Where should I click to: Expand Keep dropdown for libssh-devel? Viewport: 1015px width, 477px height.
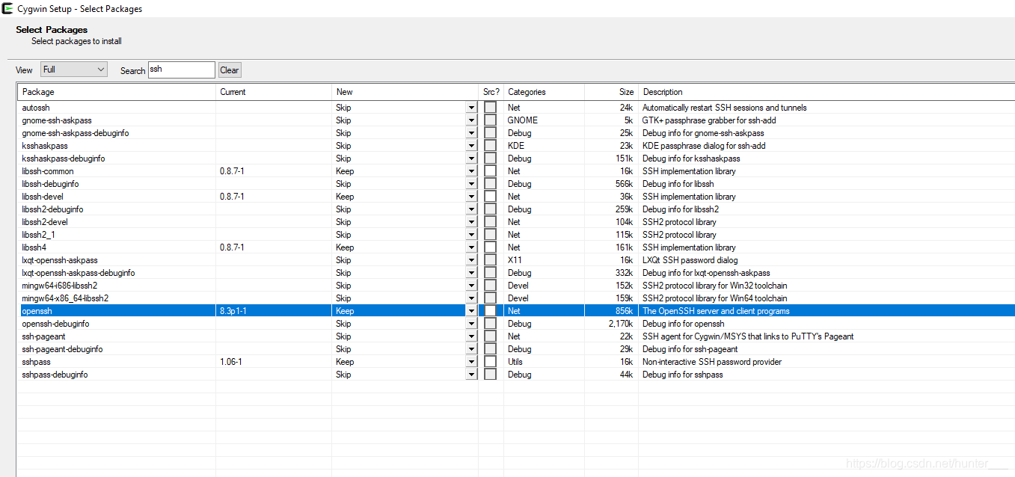pos(471,197)
